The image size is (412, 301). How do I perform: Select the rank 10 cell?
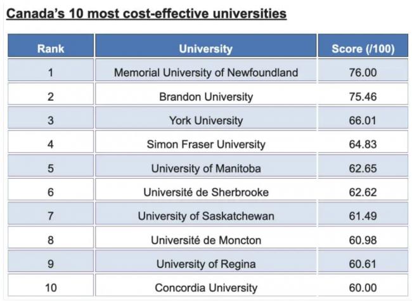pos(51,288)
